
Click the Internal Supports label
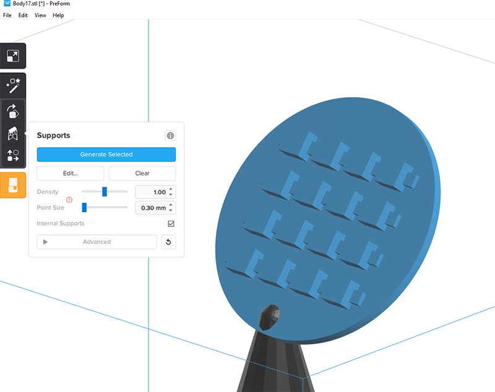click(61, 223)
